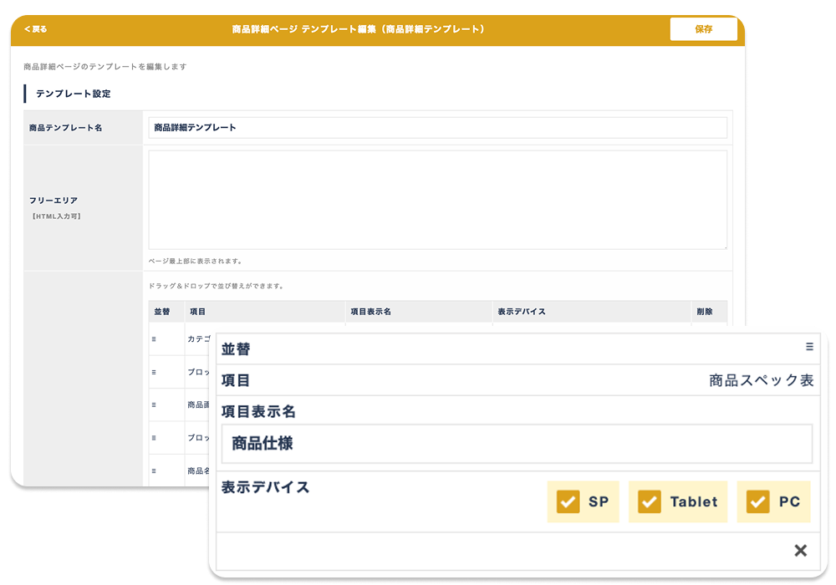Click the drag handle on the 商品名 row
This screenshot has height=585, width=836.
(155, 471)
